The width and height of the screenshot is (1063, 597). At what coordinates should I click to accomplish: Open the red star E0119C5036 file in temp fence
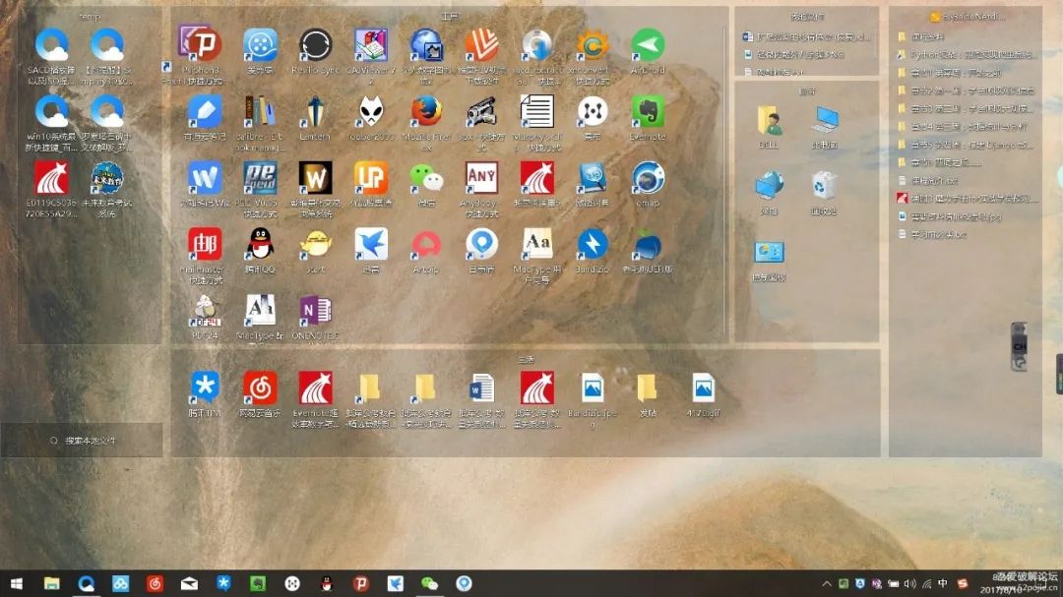click(51, 178)
